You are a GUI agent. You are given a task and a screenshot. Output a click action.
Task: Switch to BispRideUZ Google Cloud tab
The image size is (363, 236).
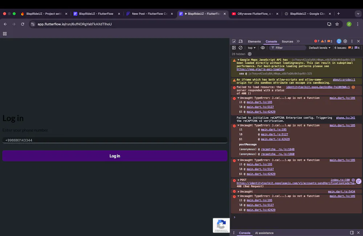click(x=308, y=14)
